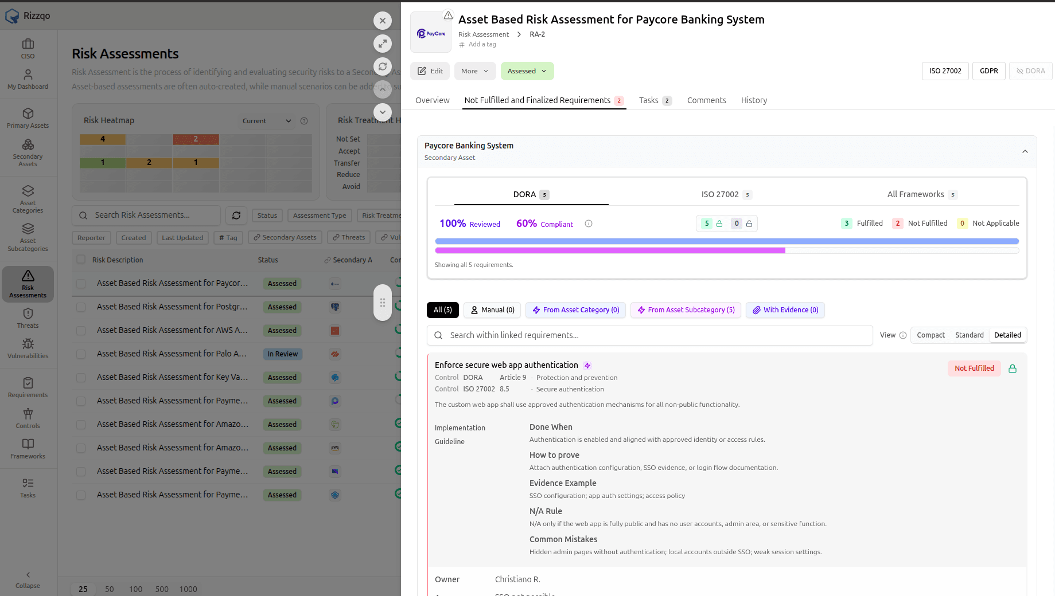Open the Current heatmap dropdown
Viewport: 1055px width, 596px height.
click(267, 121)
